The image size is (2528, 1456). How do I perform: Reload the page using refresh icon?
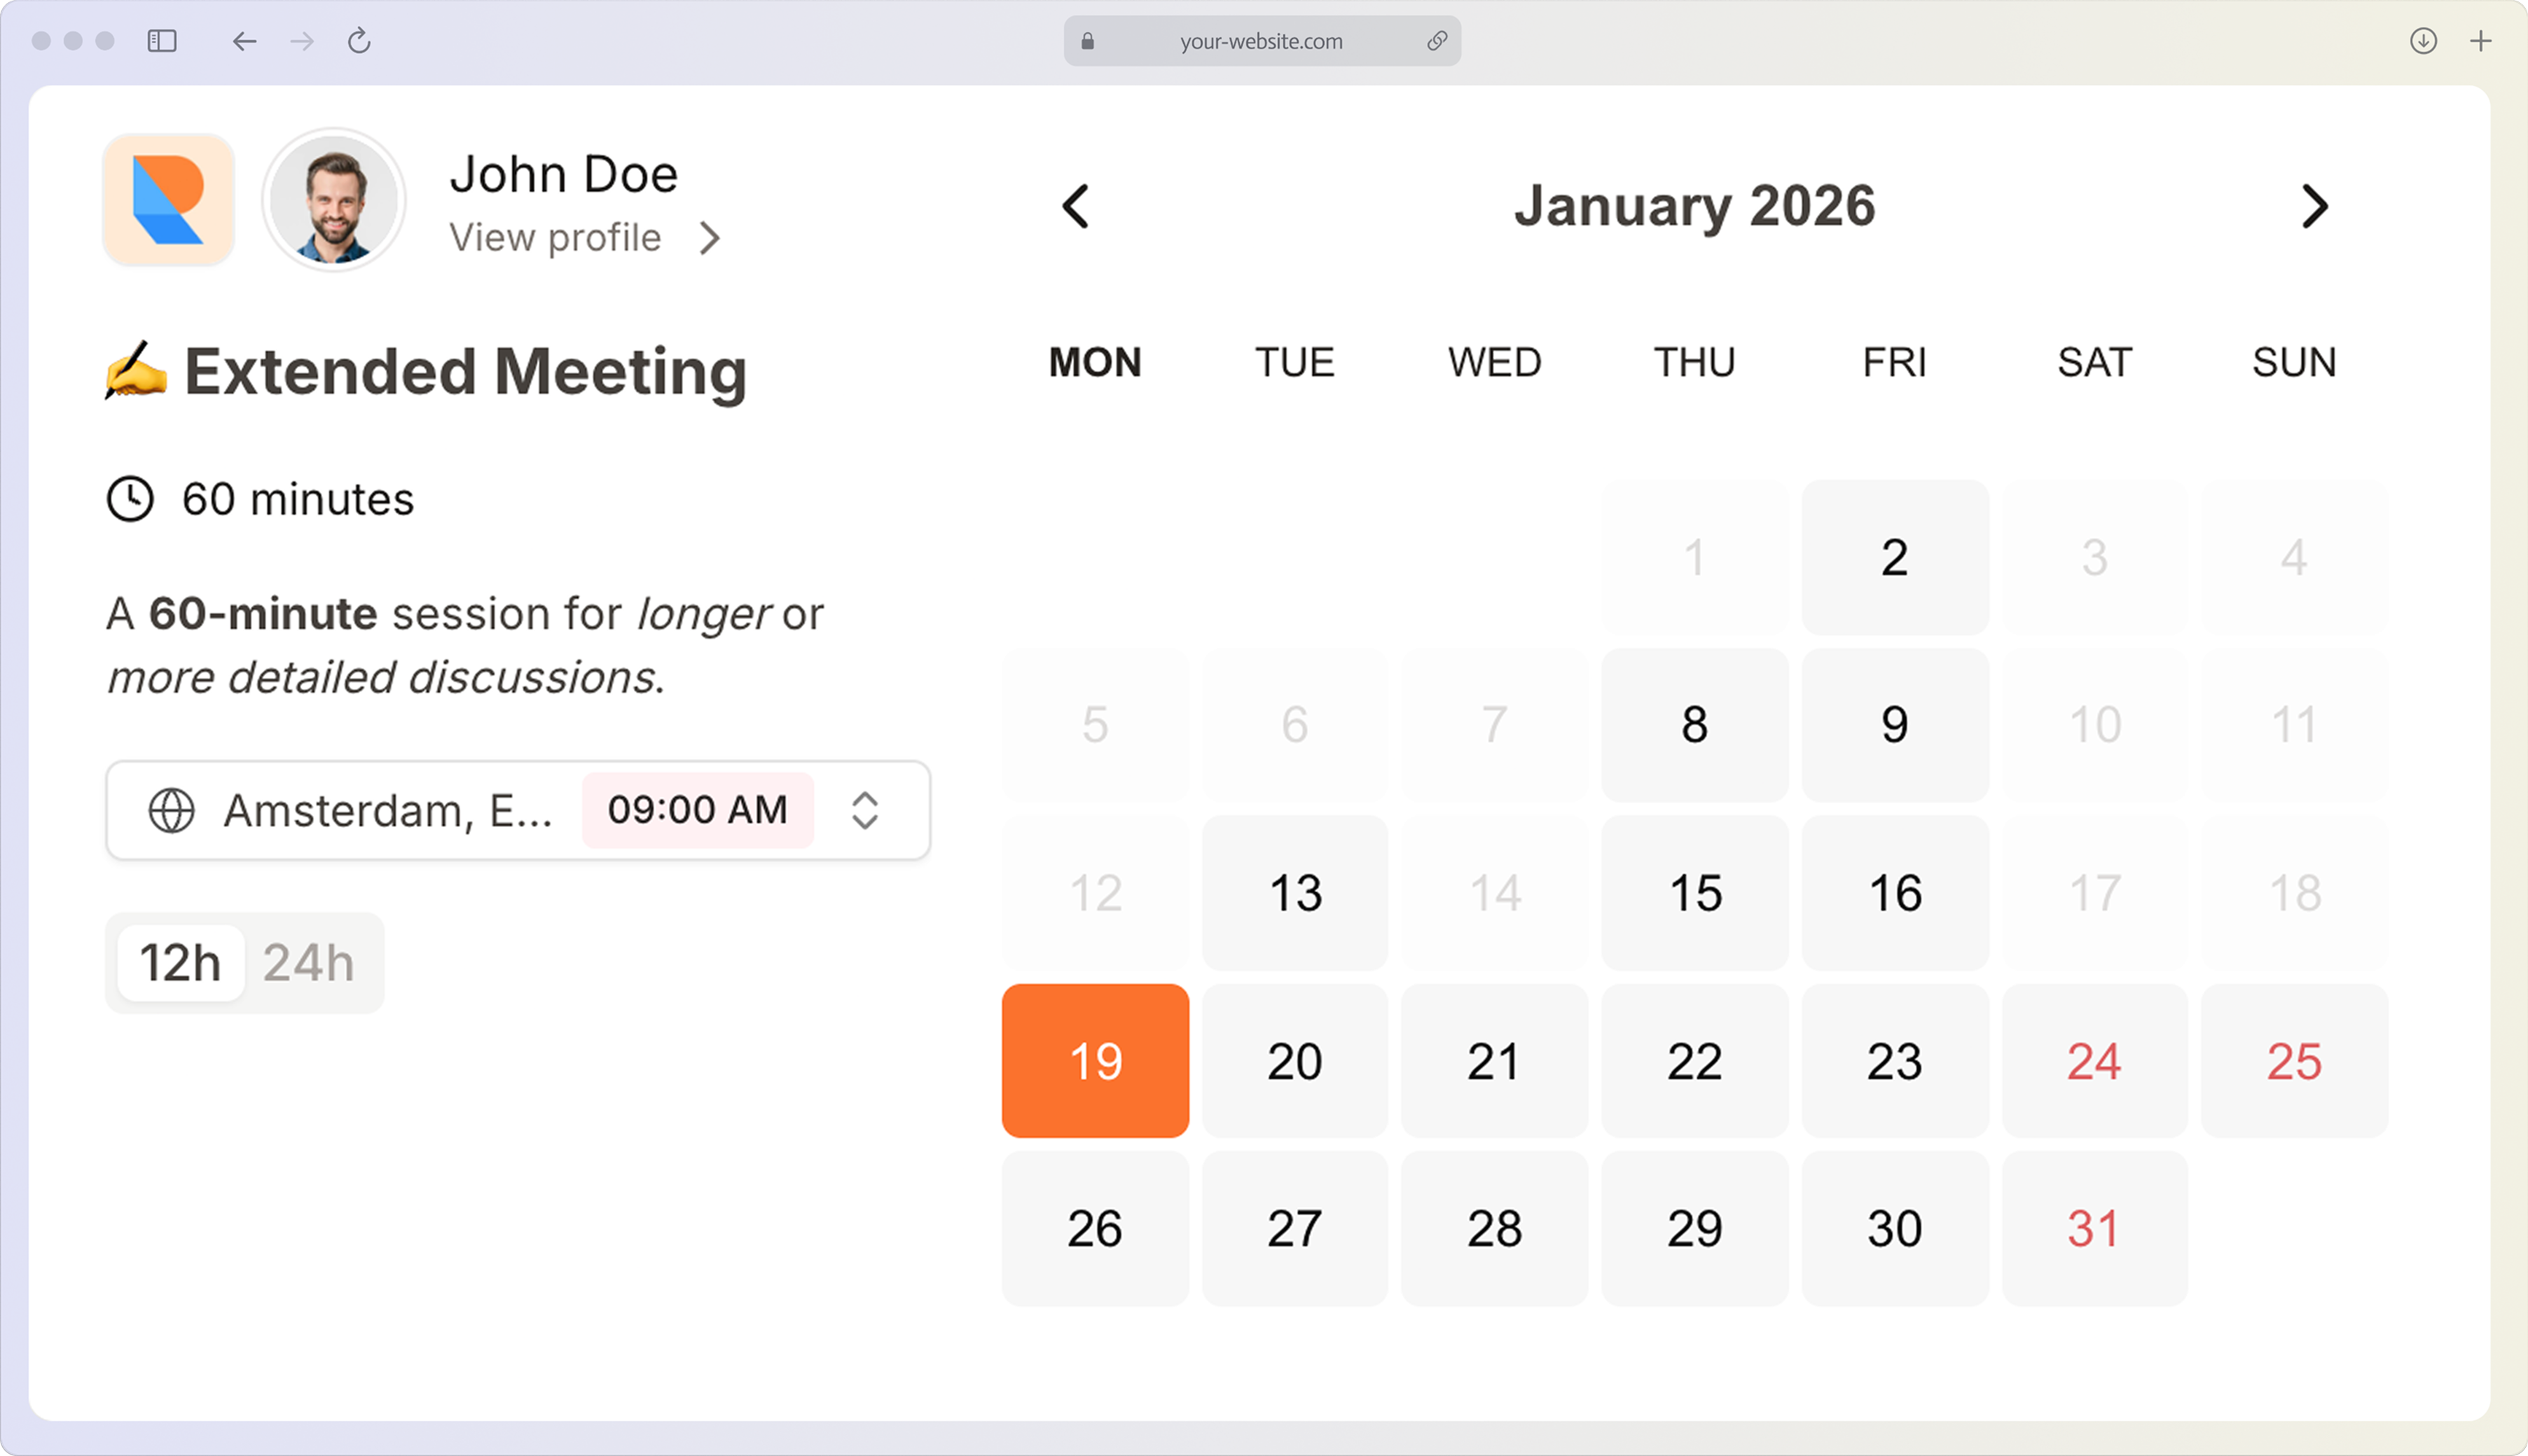359,41
